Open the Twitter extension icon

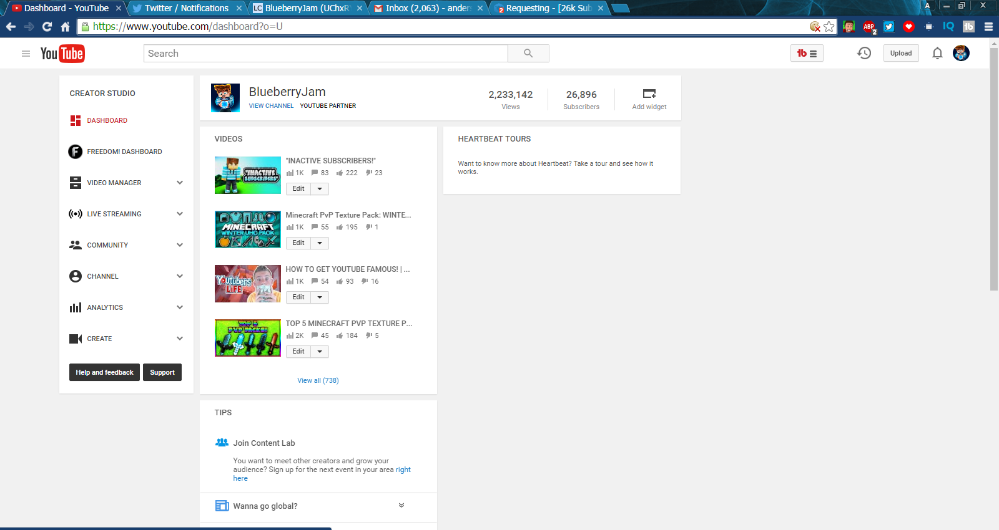tap(889, 26)
